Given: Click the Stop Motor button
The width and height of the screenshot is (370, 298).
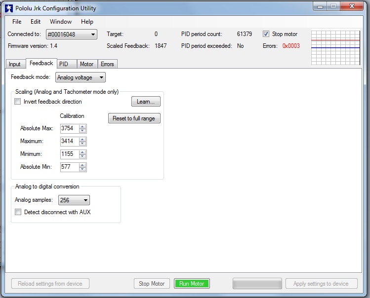Looking at the screenshot, I should click(152, 284).
